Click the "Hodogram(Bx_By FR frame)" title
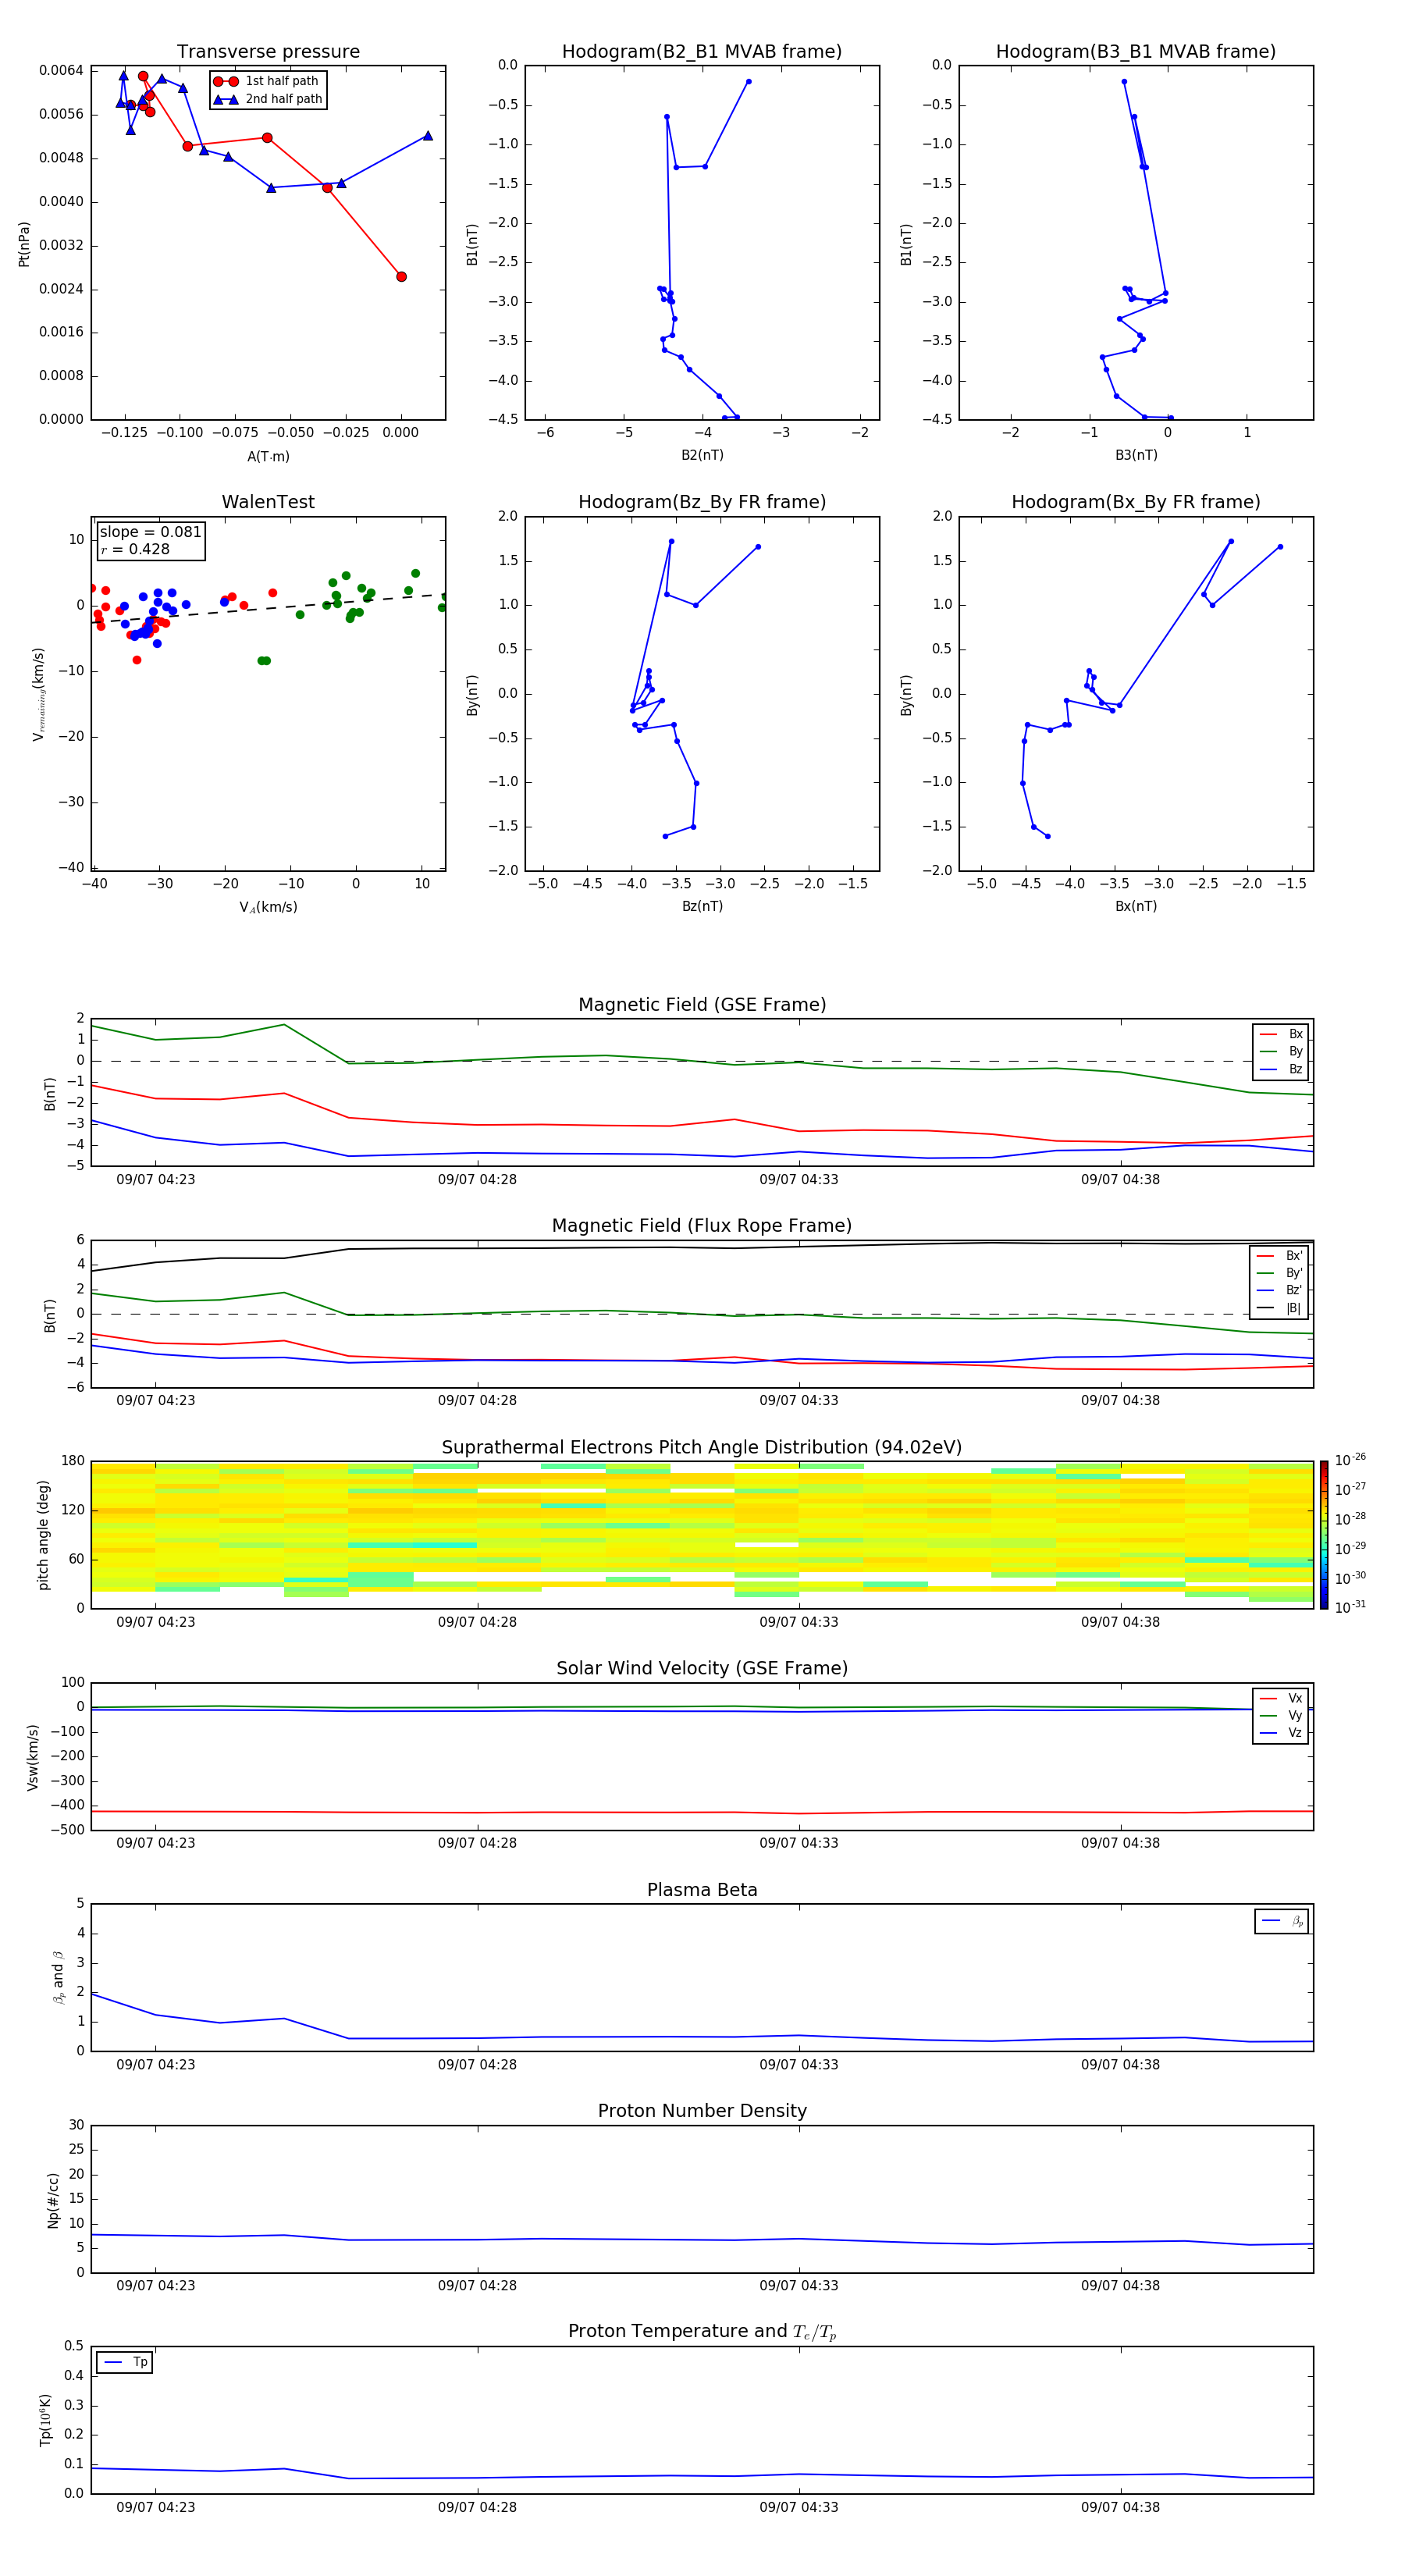 [1136, 502]
